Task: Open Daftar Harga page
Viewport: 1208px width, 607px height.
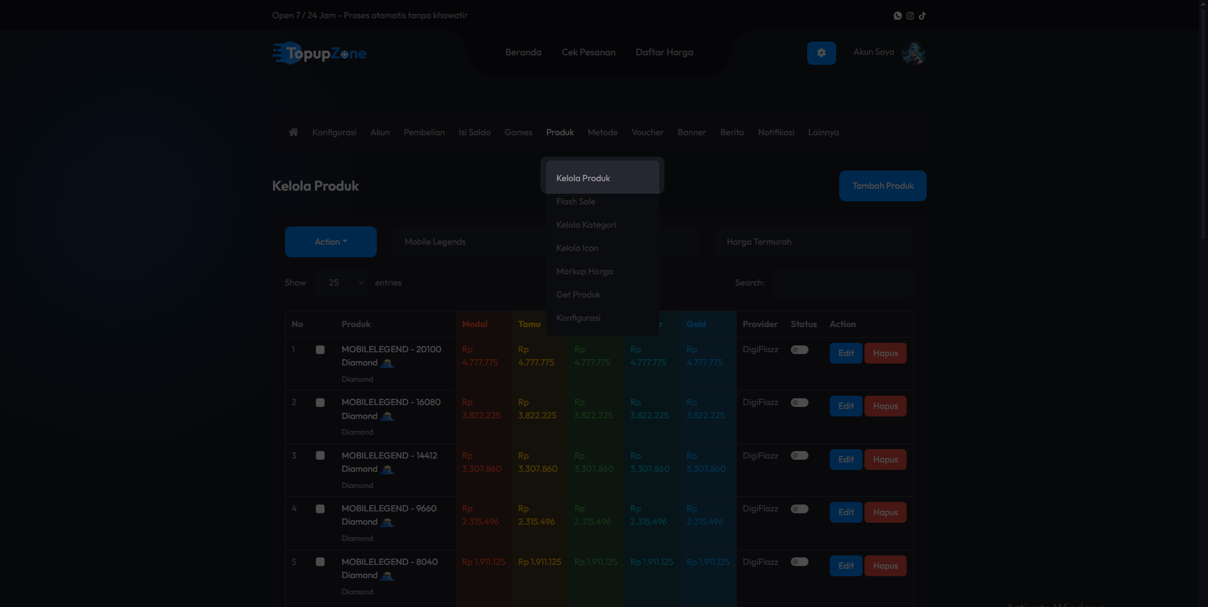Action: tap(664, 52)
